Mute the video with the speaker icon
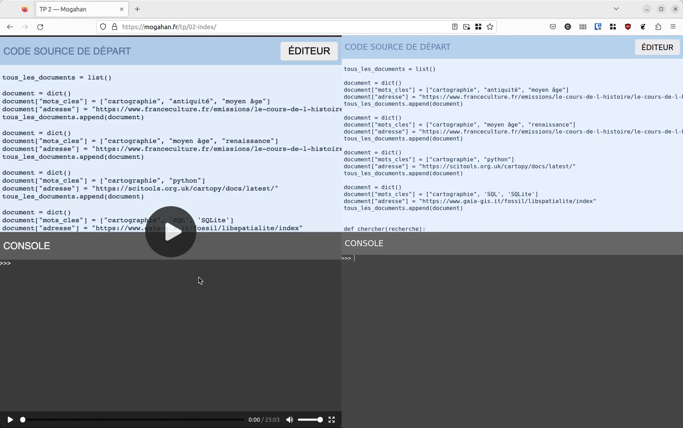 (x=290, y=420)
